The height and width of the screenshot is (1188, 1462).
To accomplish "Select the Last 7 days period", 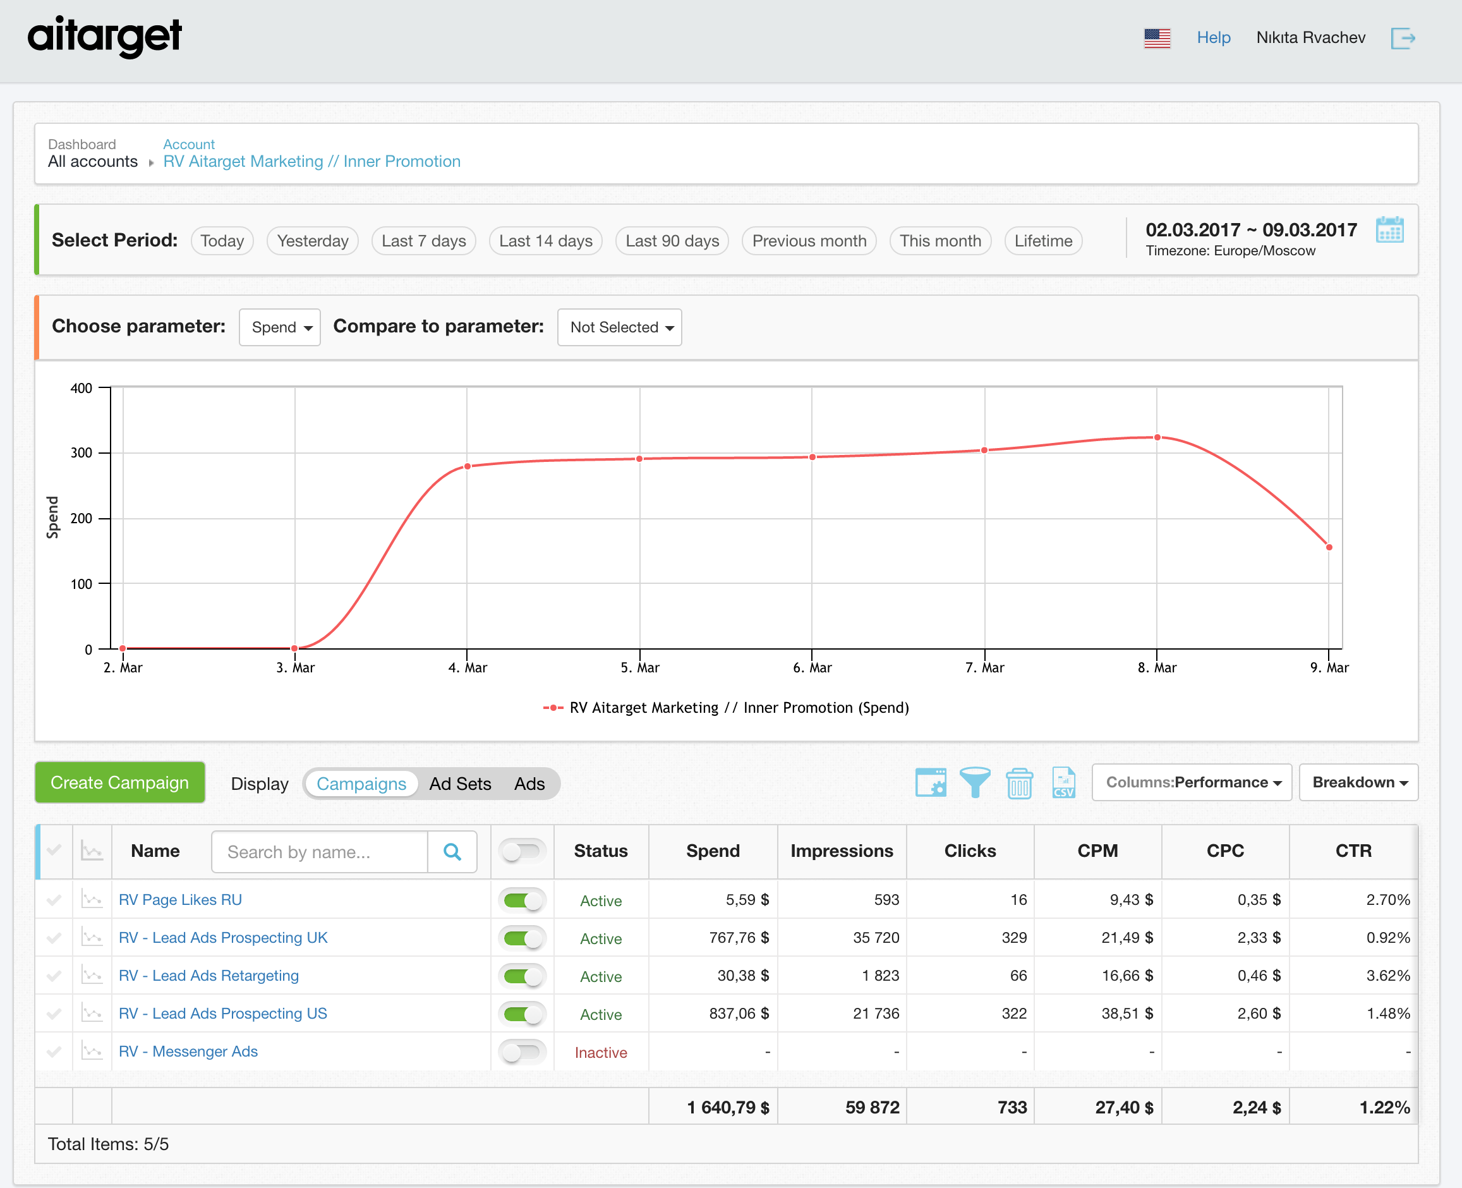I will (x=423, y=241).
